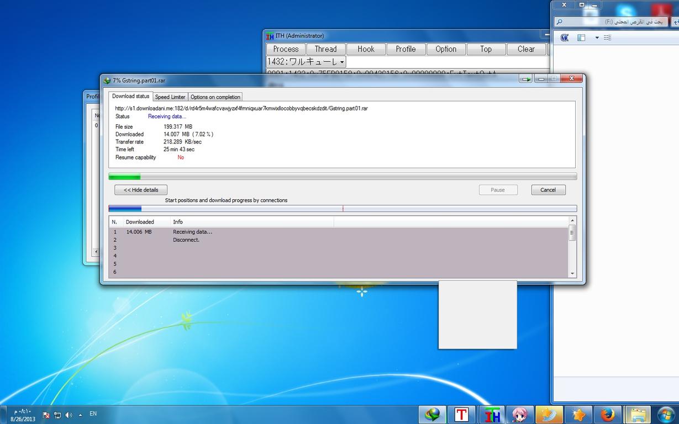
Task: Open the ITH app from taskbar
Action: point(492,415)
